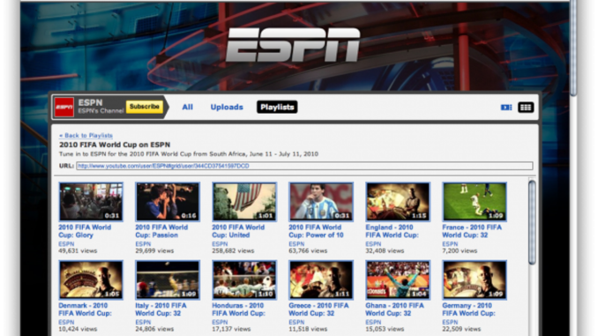Screen dimensions: 598x336
Task: Open Power of 10 video thumbnail
Action: point(321,202)
